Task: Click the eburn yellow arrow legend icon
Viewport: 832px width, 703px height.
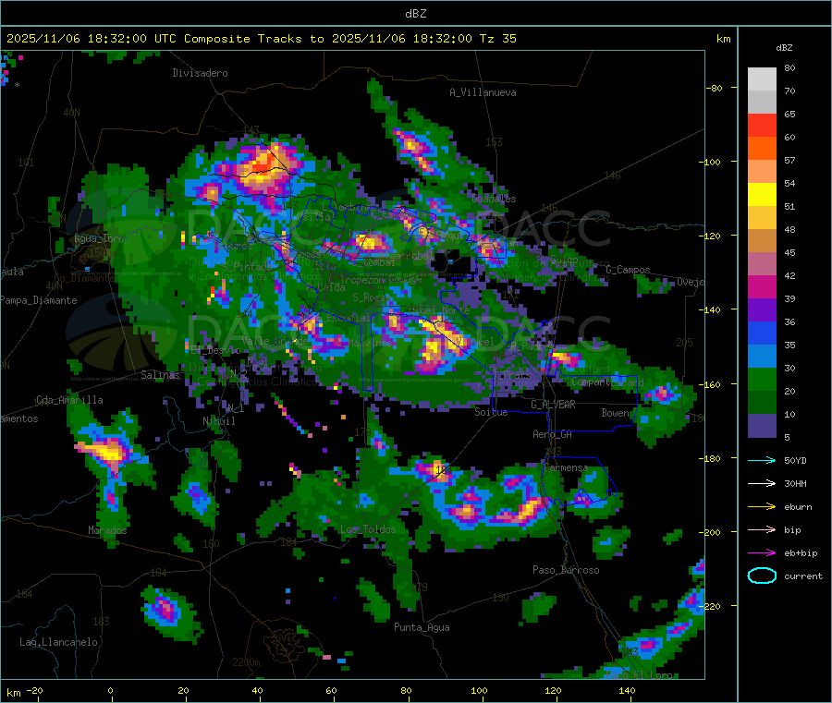Action: tap(762, 507)
